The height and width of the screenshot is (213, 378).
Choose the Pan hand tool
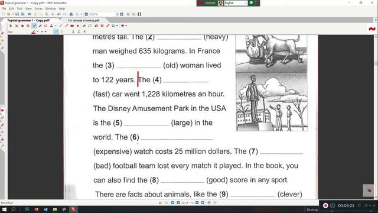click(22, 26)
